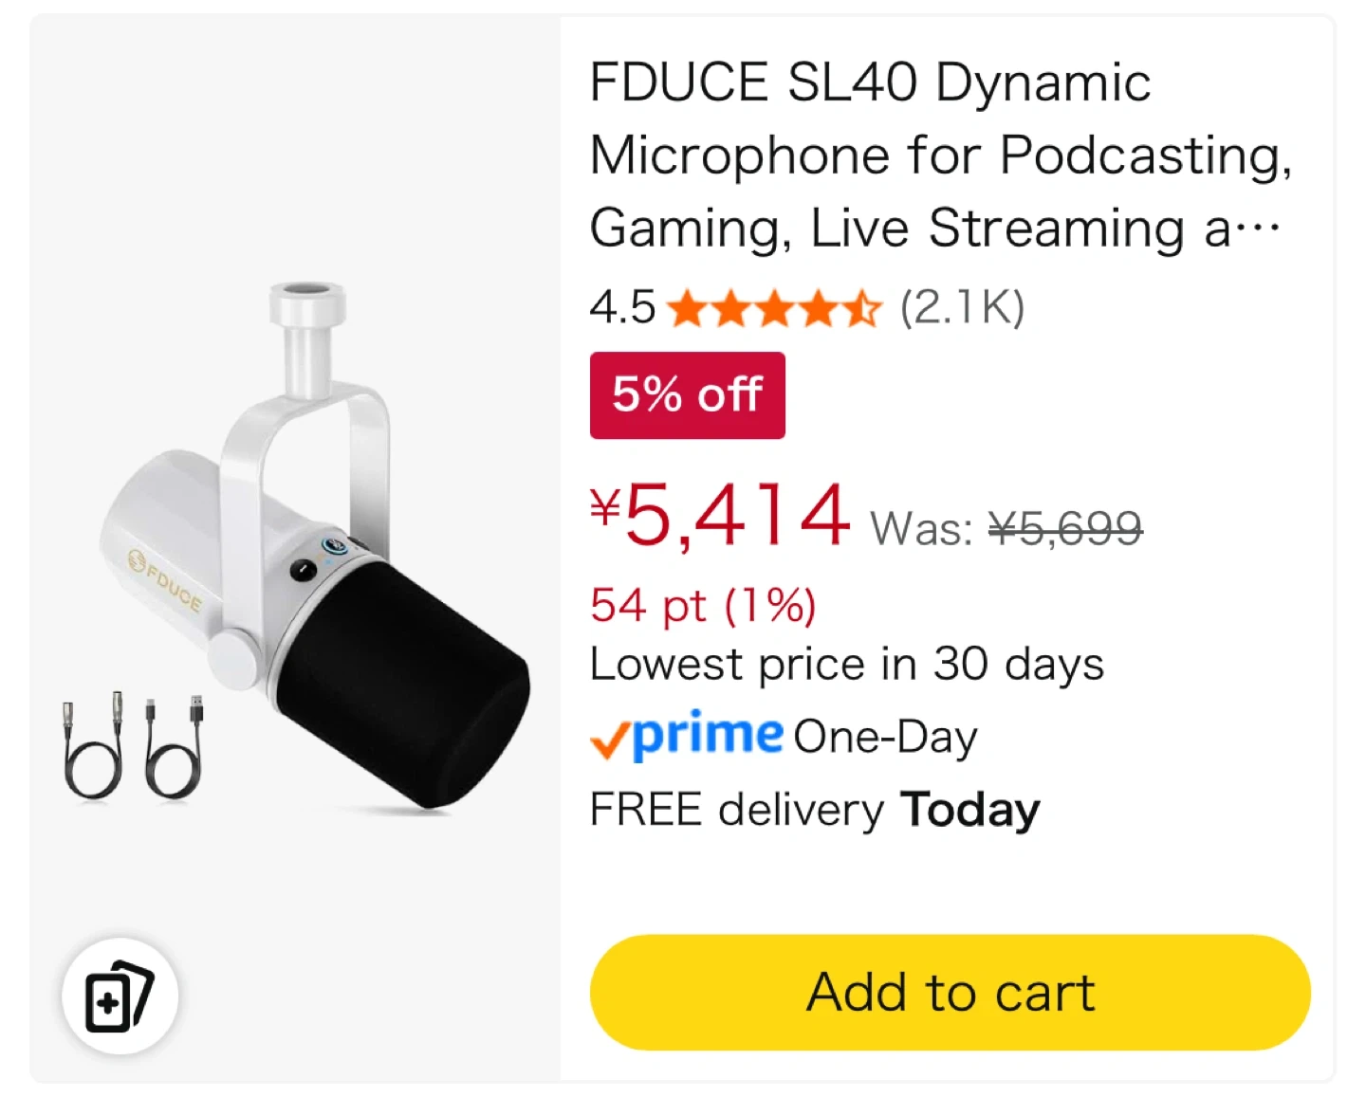
Task: Click the USB cable accessory in image
Action: (175, 744)
